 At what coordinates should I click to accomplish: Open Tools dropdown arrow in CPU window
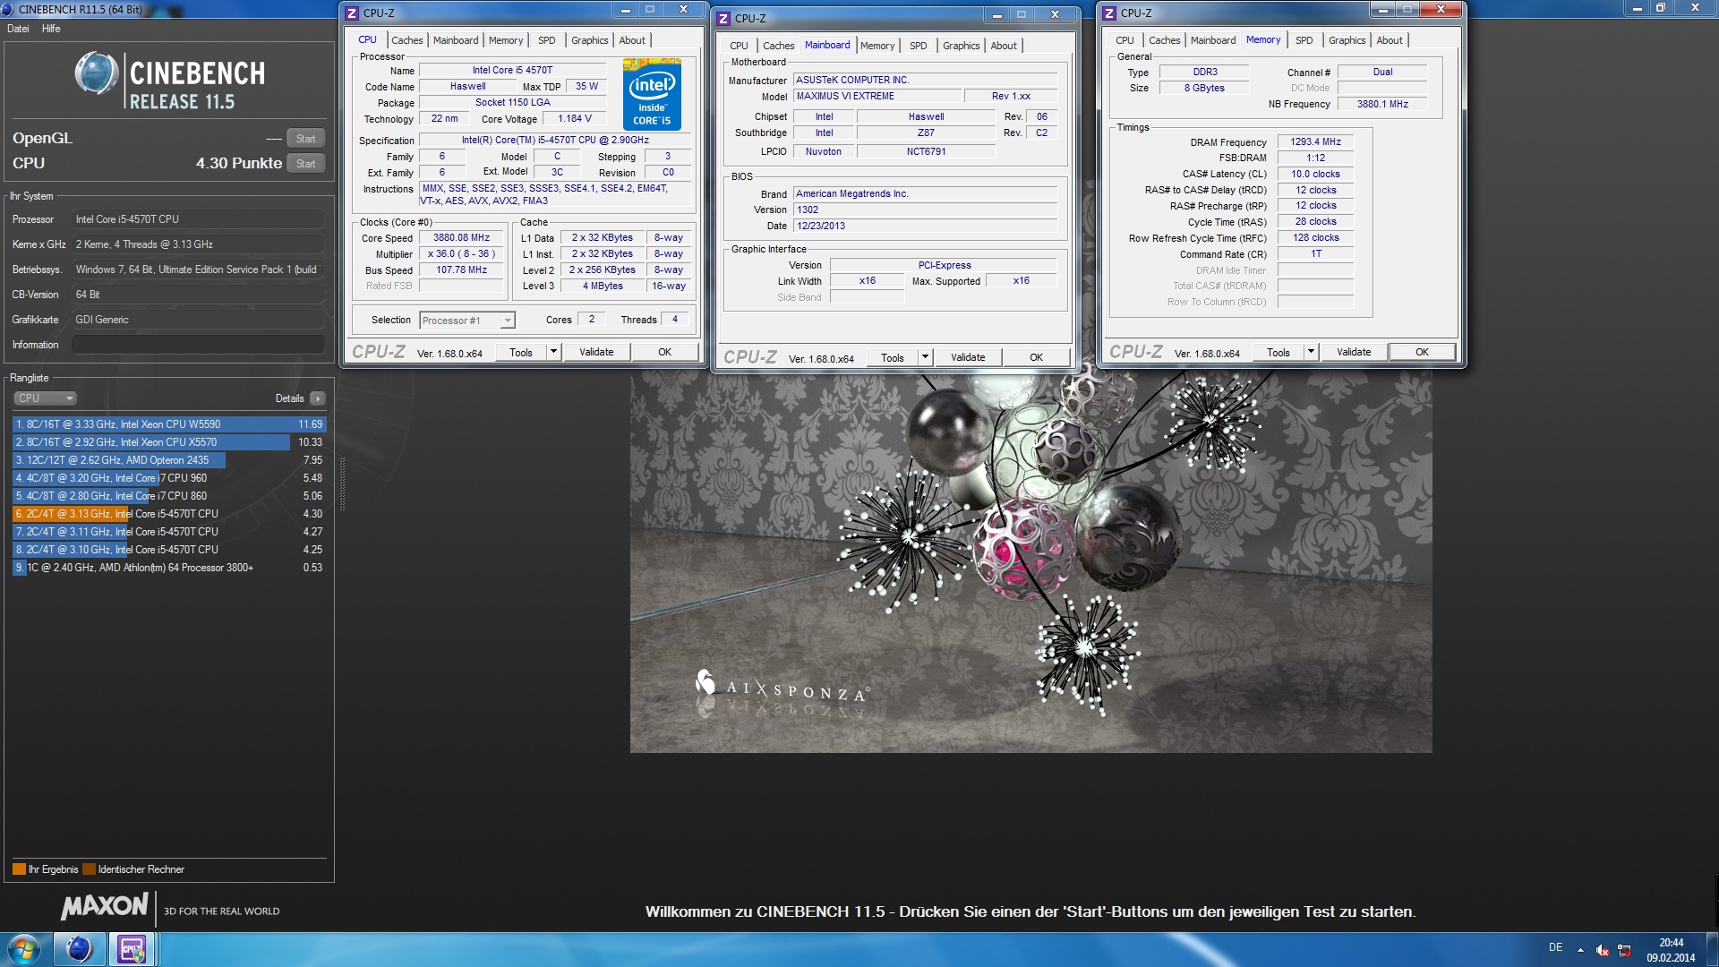(553, 352)
